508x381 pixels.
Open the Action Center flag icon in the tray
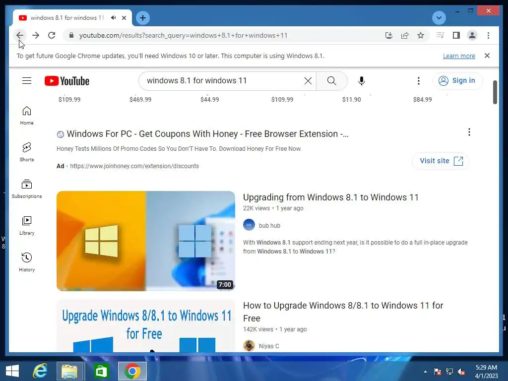click(x=438, y=372)
